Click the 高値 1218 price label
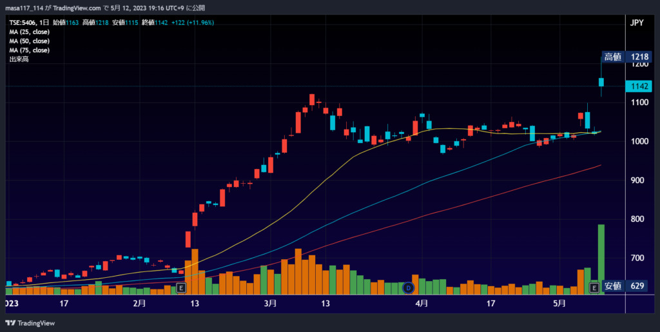 (x=626, y=57)
